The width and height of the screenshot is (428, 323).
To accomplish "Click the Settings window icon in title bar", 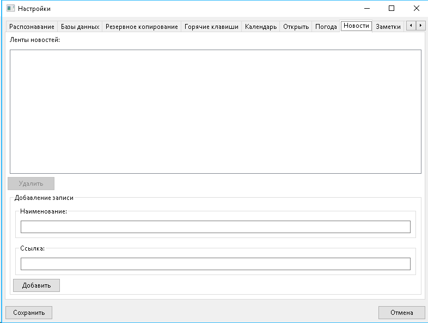I will [10, 9].
